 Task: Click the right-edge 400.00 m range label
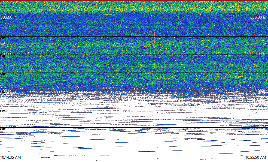[x=258, y=91]
